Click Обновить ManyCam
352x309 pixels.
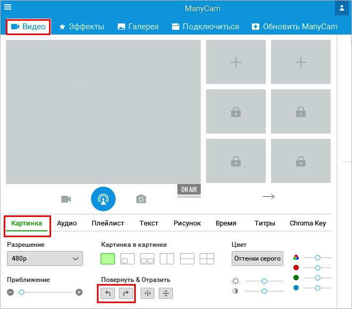coord(294,27)
